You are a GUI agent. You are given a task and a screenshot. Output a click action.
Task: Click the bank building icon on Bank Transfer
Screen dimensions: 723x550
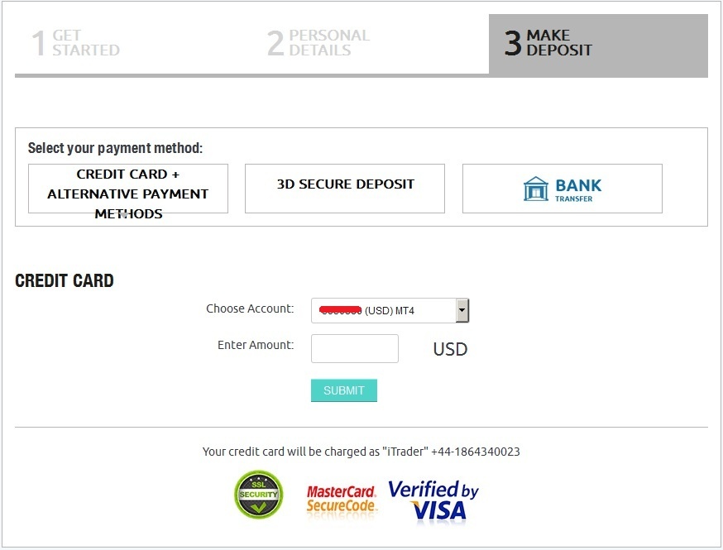(536, 189)
